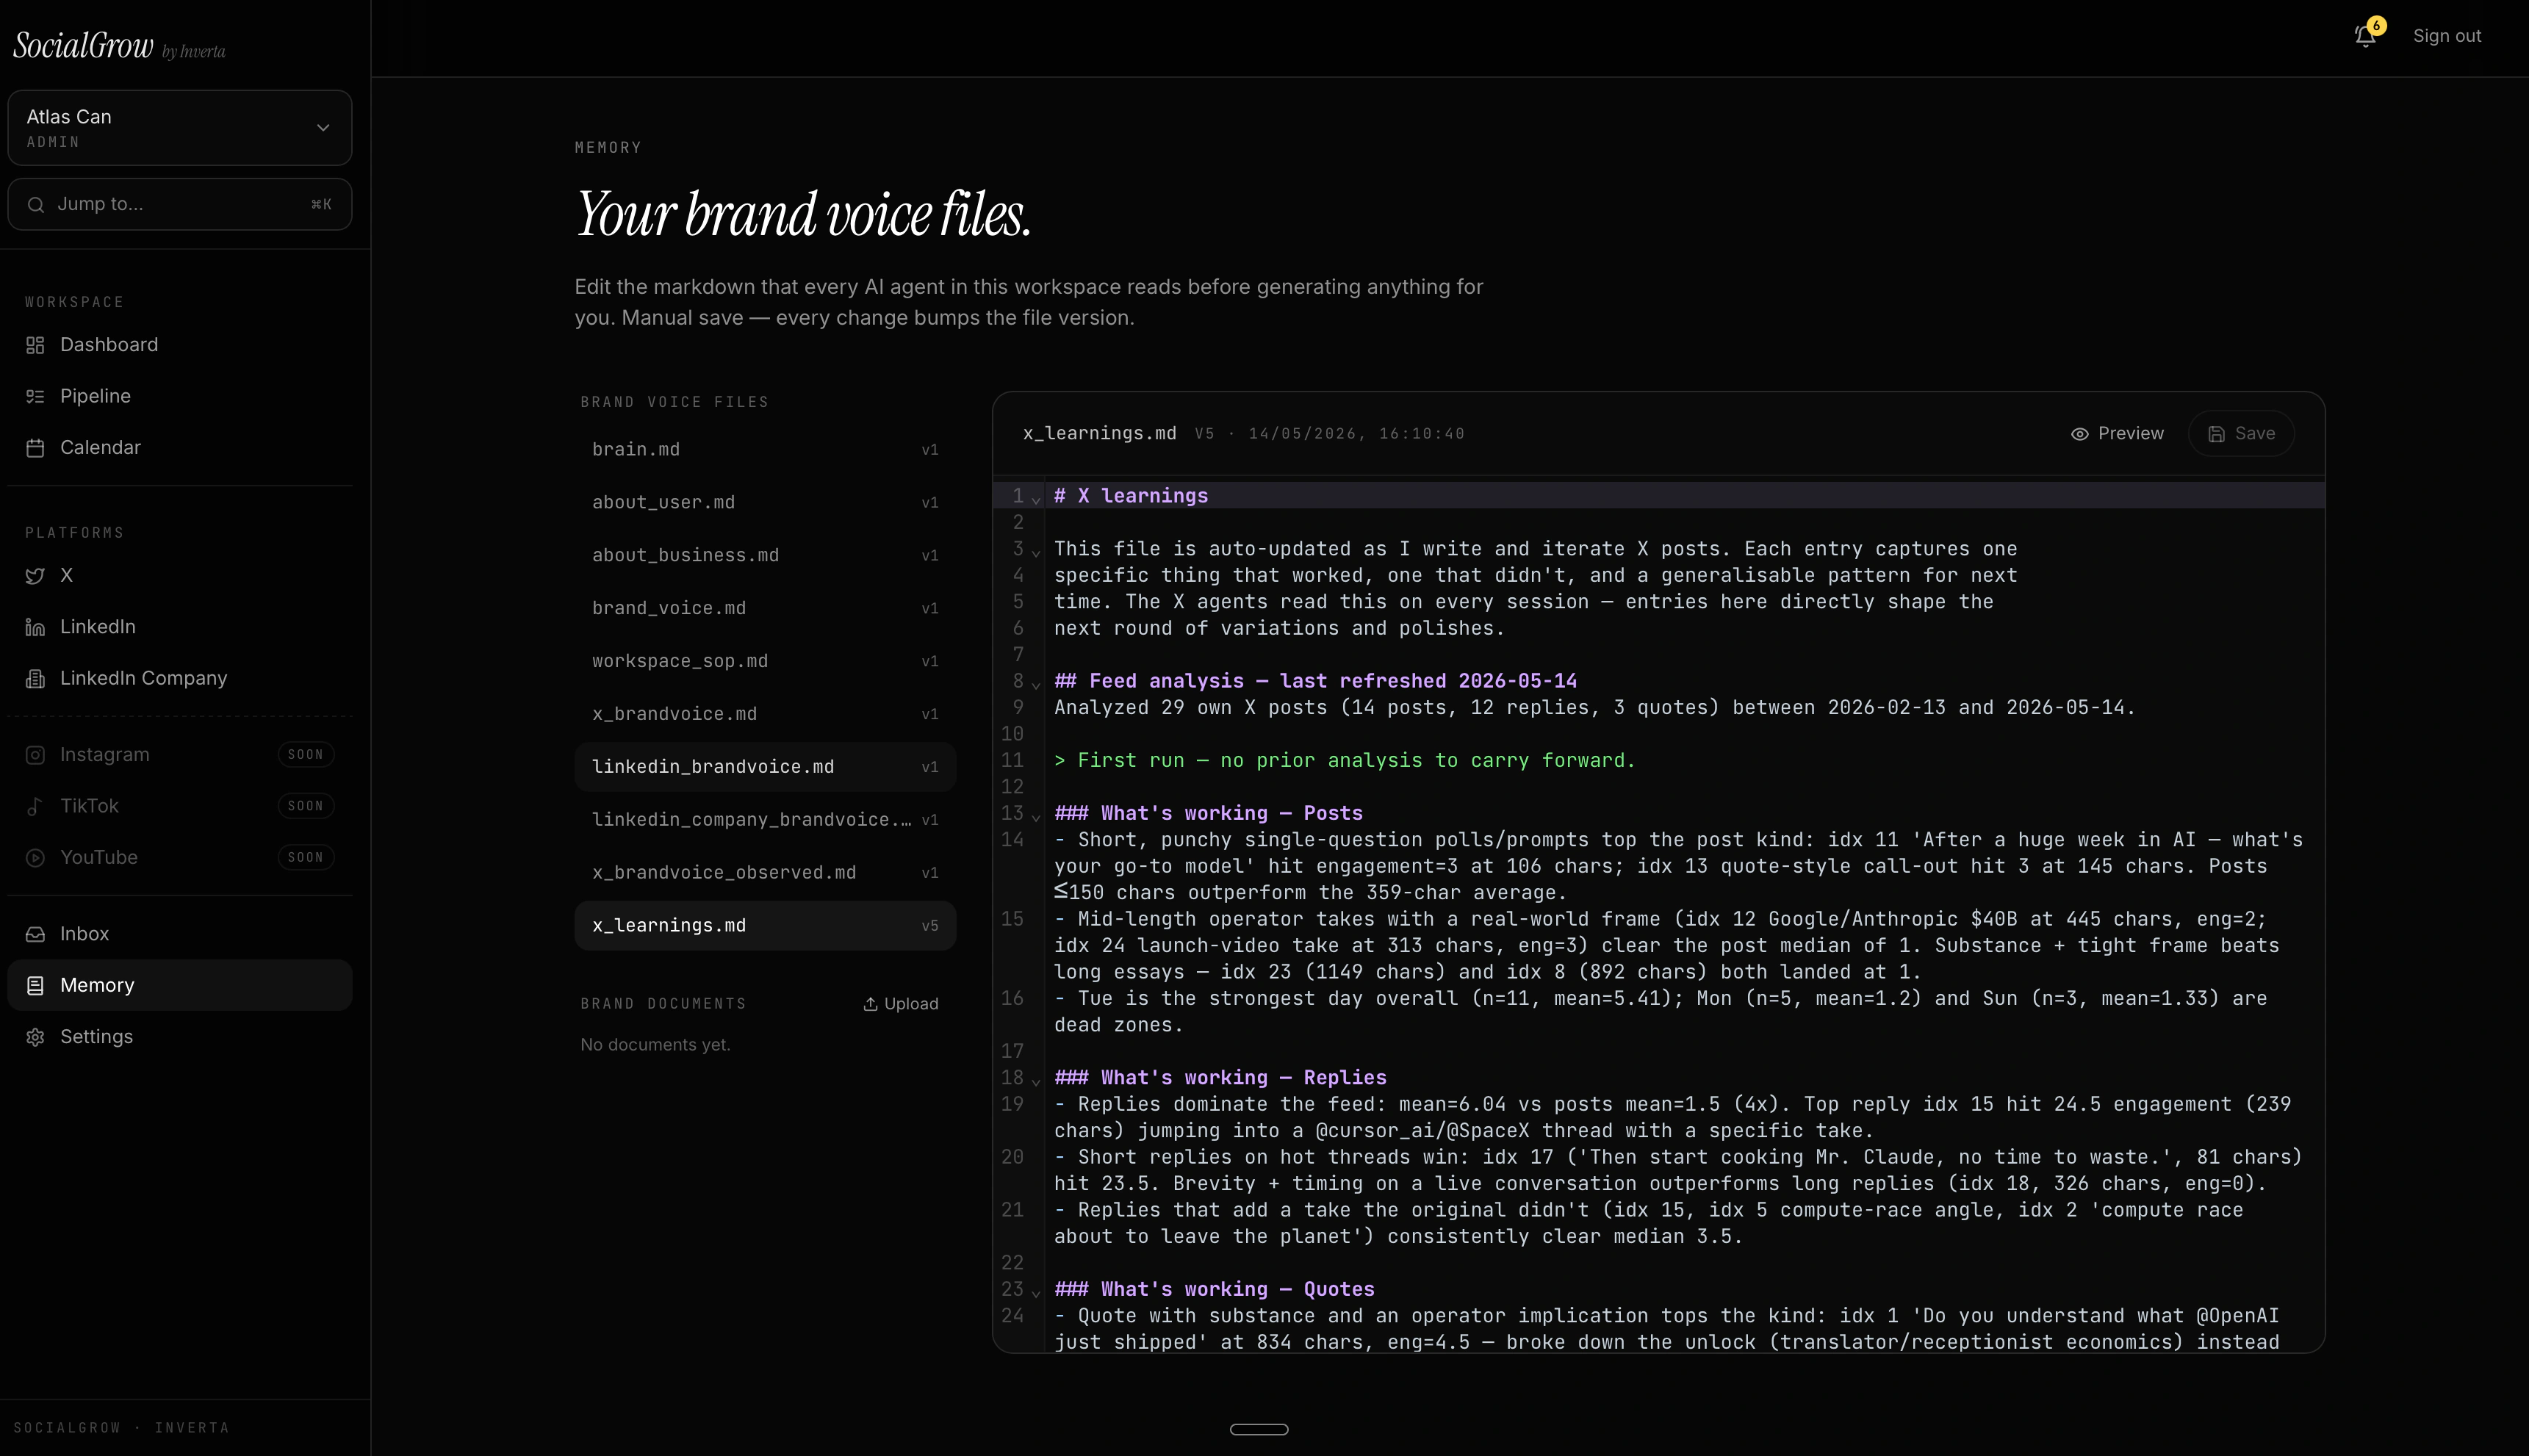Click the YouTube play icon

pyautogui.click(x=35, y=858)
